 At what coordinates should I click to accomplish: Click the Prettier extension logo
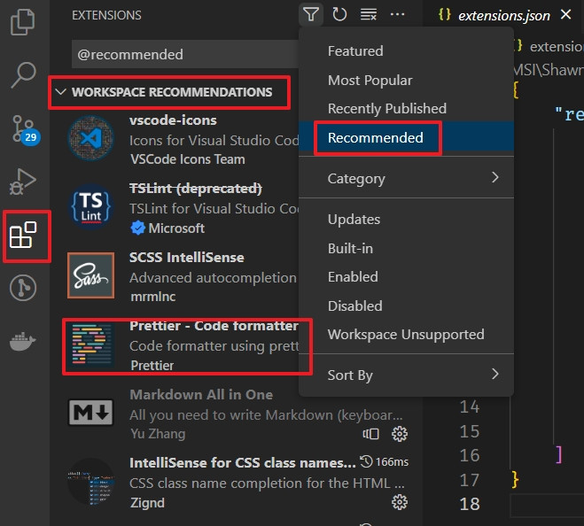[x=91, y=344]
